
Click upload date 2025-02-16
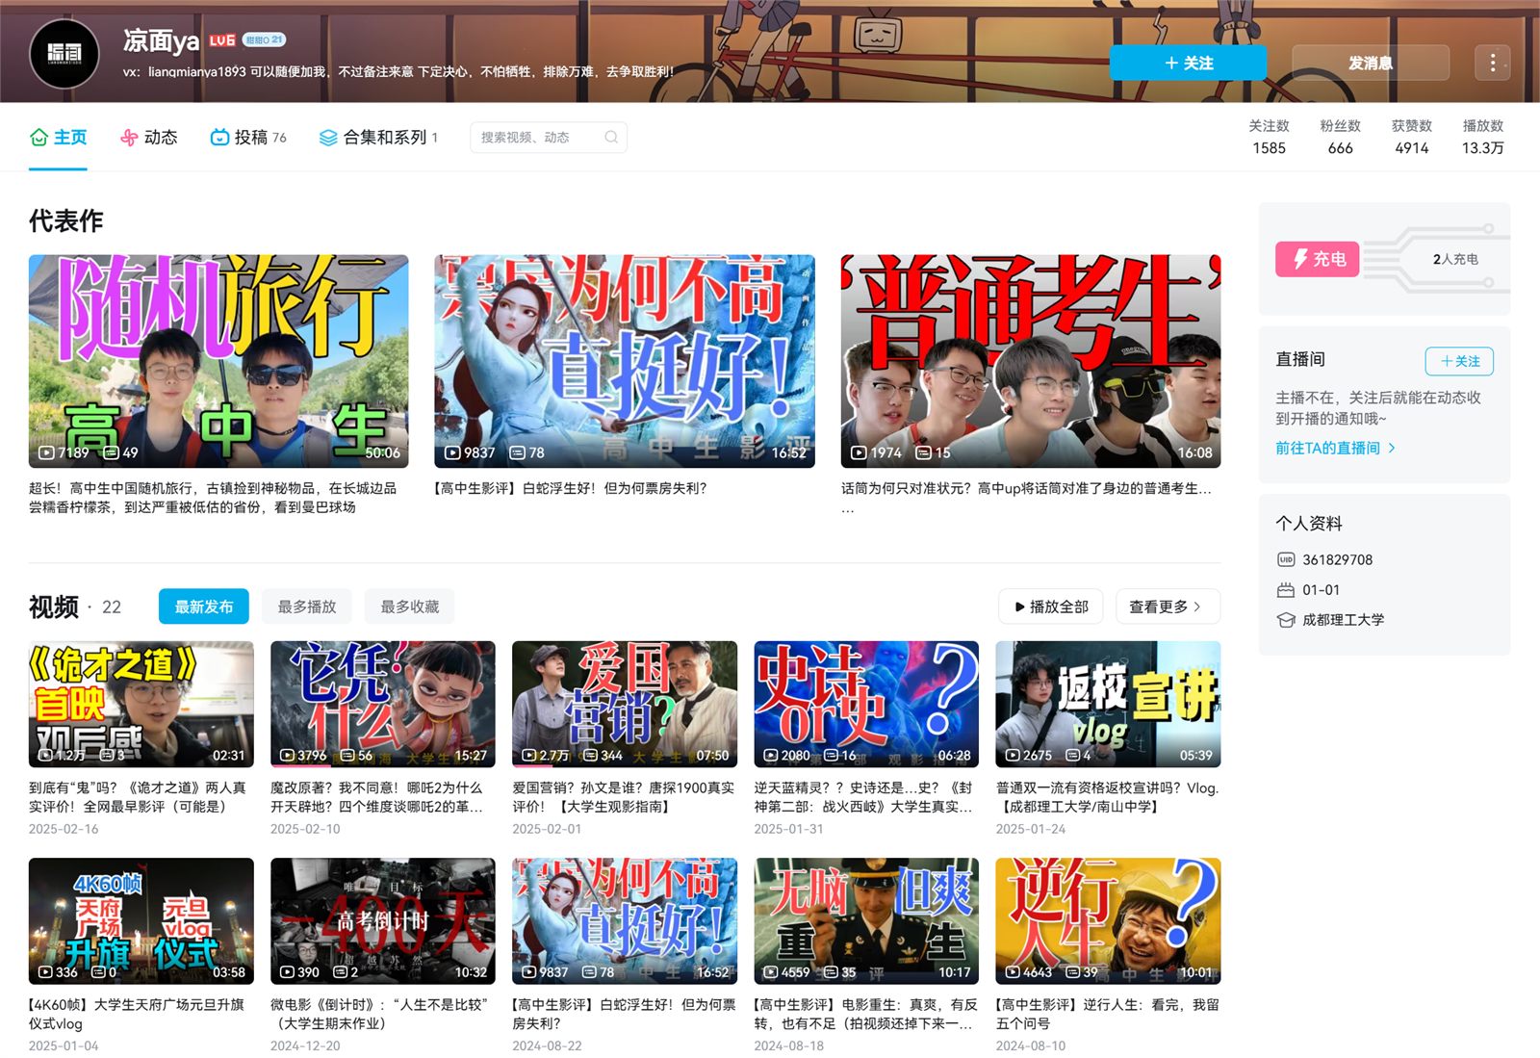pyautogui.click(x=64, y=829)
